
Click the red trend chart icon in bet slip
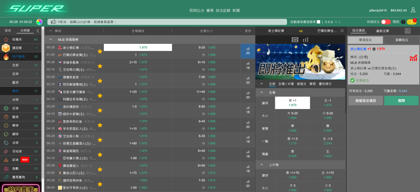(413, 58)
